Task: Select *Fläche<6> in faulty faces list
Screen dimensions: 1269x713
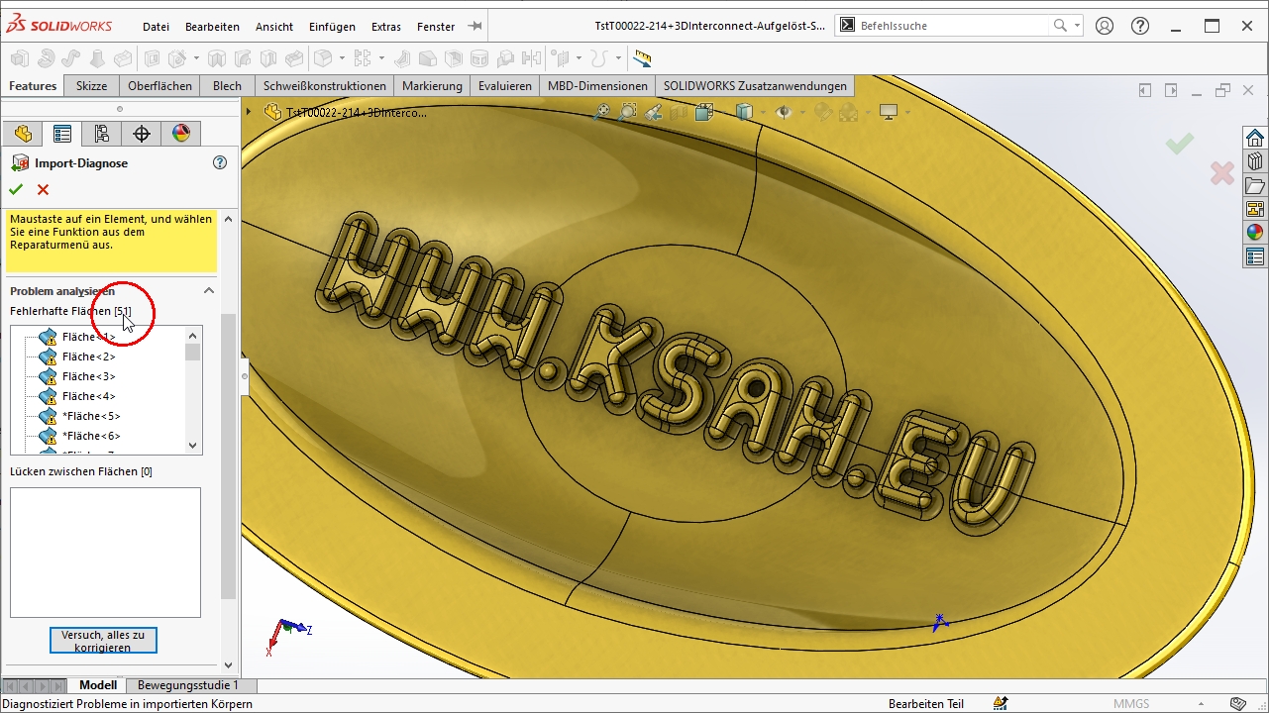Action: (91, 436)
